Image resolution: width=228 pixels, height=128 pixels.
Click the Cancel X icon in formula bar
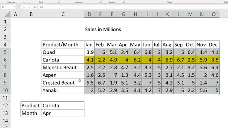click(x=24, y=7)
